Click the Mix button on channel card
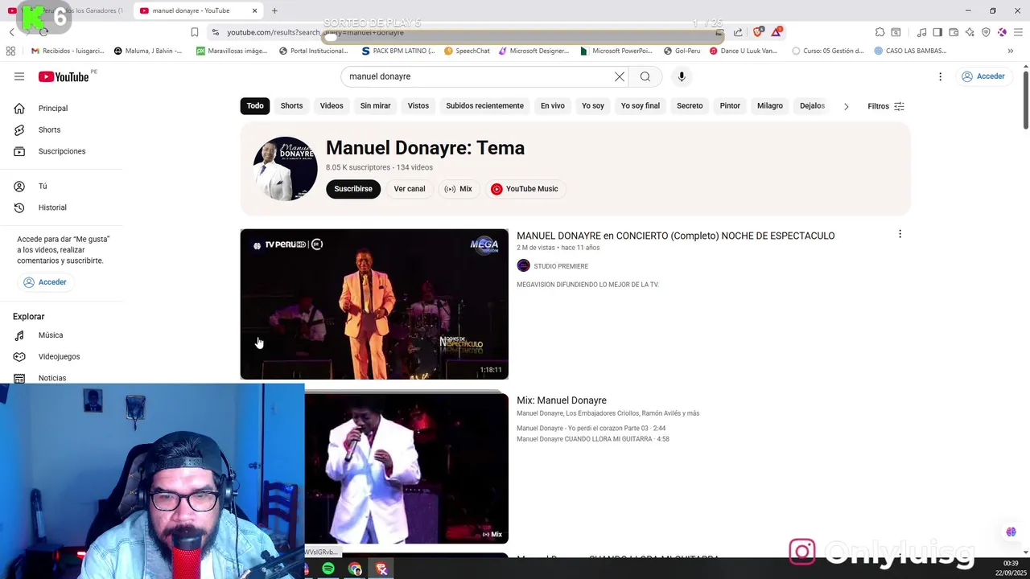The height and width of the screenshot is (579, 1030). point(458,189)
